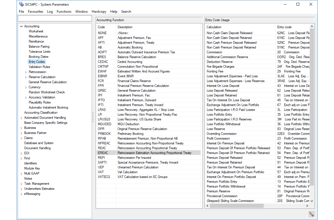Collapse the Accounting tree branch
Screen dimensions: 334x220
(x=21, y=26)
